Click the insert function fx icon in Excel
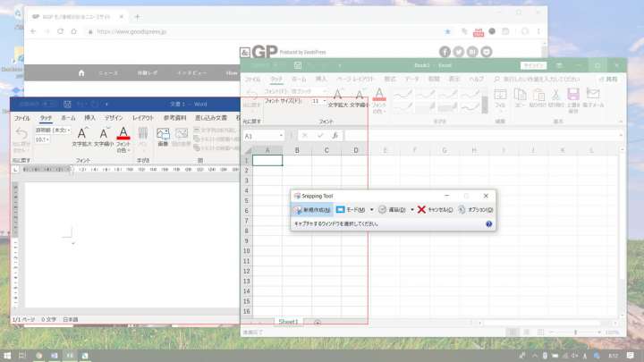 pos(335,136)
